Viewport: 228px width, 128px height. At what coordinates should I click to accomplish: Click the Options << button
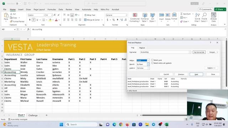click(x=211, y=68)
